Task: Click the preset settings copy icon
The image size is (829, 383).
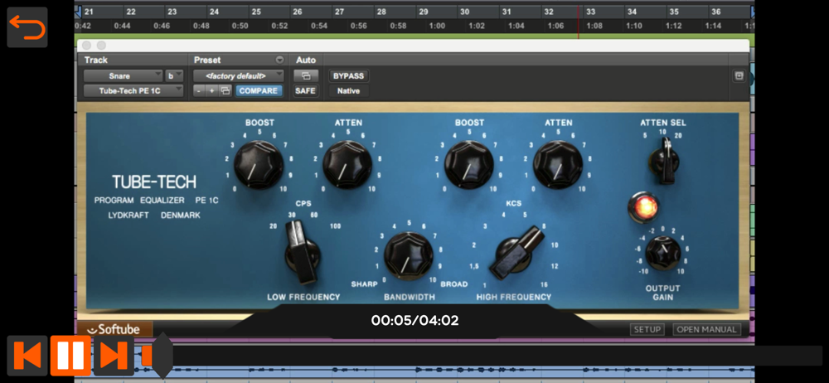Action: tap(225, 90)
